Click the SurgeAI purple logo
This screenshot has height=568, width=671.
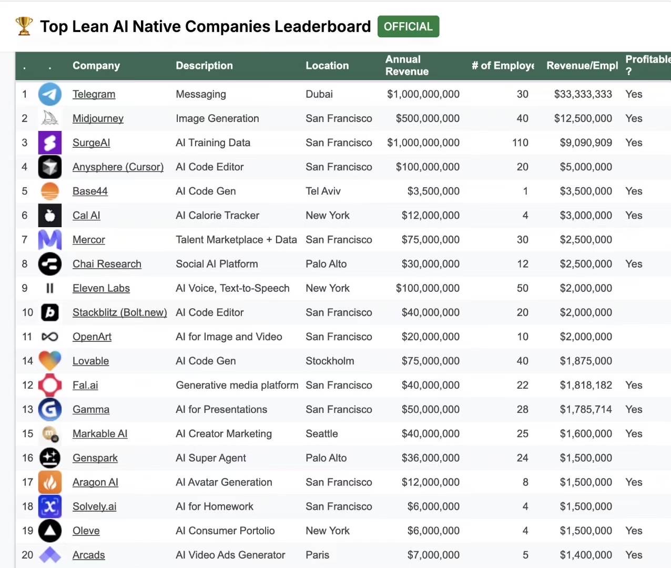[50, 143]
